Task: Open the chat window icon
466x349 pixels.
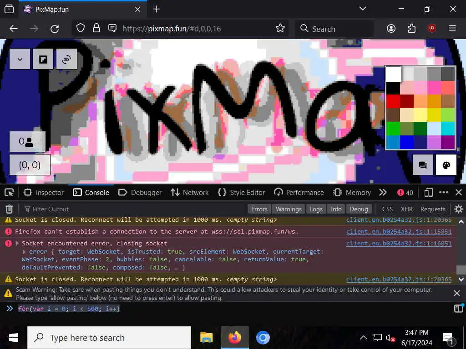Action: (x=423, y=165)
